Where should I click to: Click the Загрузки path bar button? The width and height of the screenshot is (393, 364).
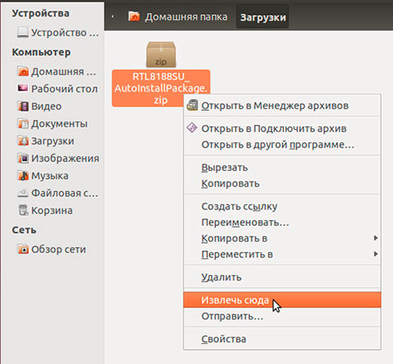click(x=263, y=17)
